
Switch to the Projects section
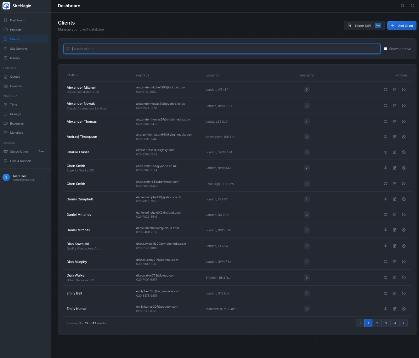(16, 30)
